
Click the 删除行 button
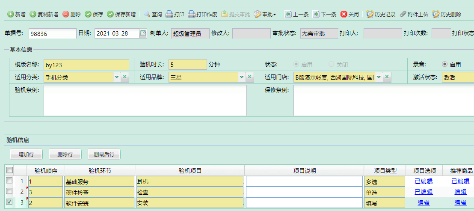pyautogui.click(x=65, y=154)
